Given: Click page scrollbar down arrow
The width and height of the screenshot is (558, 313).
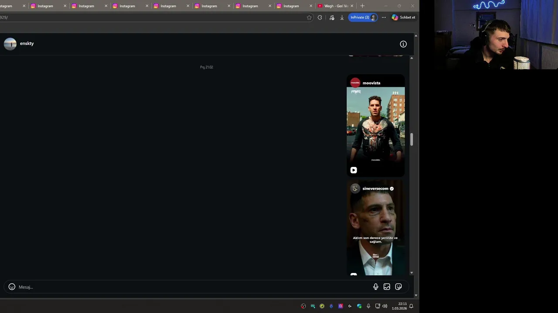Looking at the screenshot, I should click(x=416, y=295).
